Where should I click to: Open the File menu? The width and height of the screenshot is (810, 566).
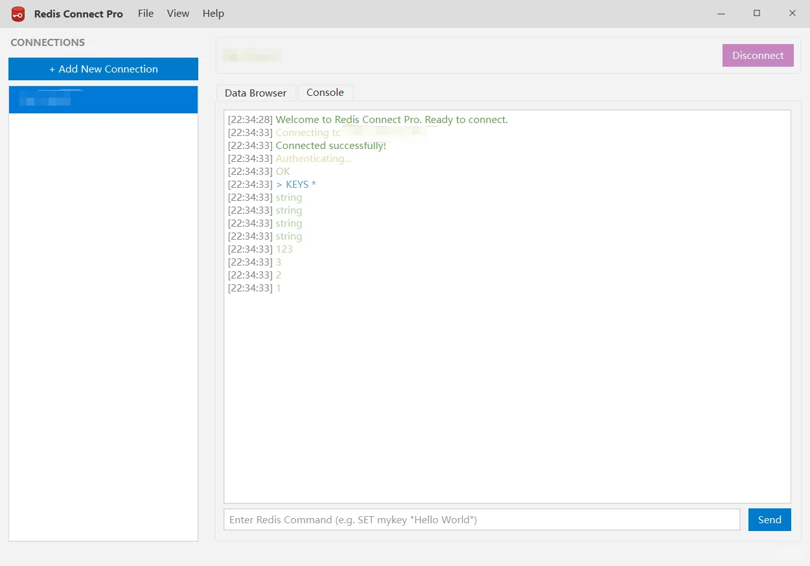pos(146,14)
